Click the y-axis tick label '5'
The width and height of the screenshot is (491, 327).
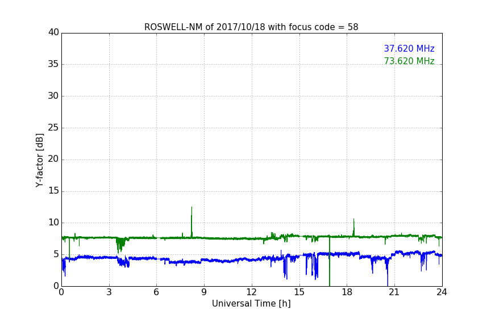pyautogui.click(x=56, y=254)
